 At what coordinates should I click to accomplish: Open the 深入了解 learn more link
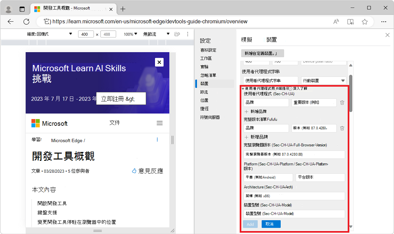click(300, 89)
